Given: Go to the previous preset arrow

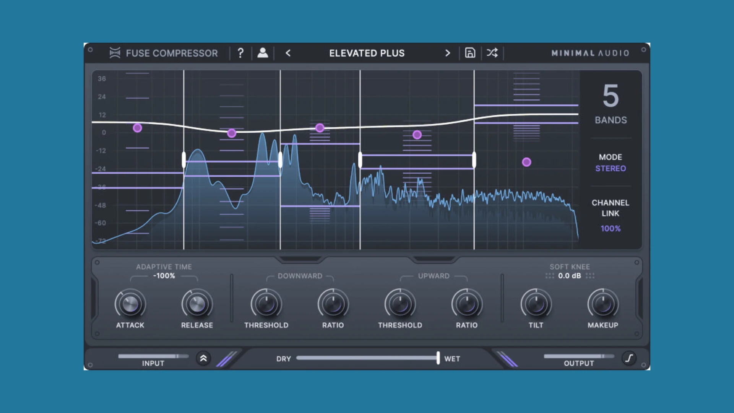Looking at the screenshot, I should coord(288,53).
